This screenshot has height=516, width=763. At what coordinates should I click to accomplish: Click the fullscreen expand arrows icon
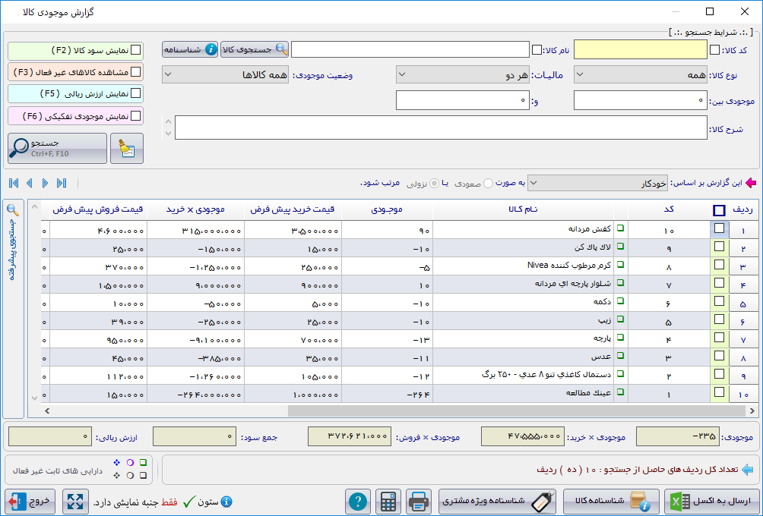(75, 502)
